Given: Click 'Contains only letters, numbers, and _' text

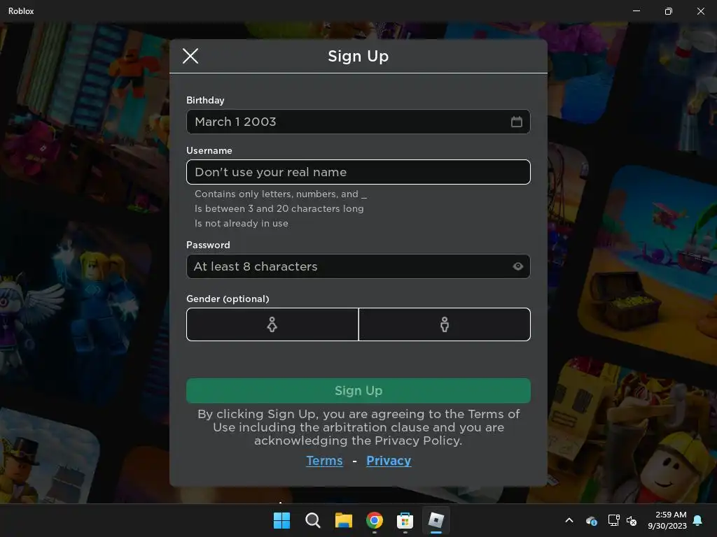Looking at the screenshot, I should (x=281, y=194).
